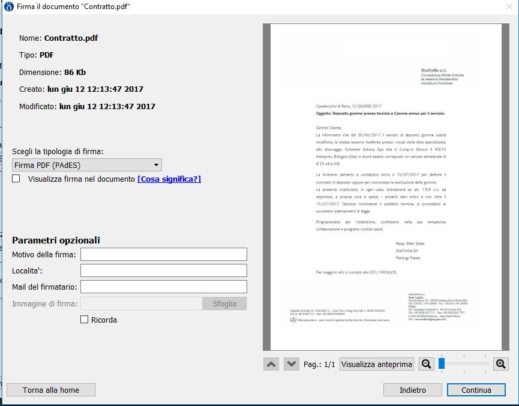Image resolution: width=519 pixels, height=406 pixels.
Task: Click the Motivo della firma field
Action: [164, 254]
